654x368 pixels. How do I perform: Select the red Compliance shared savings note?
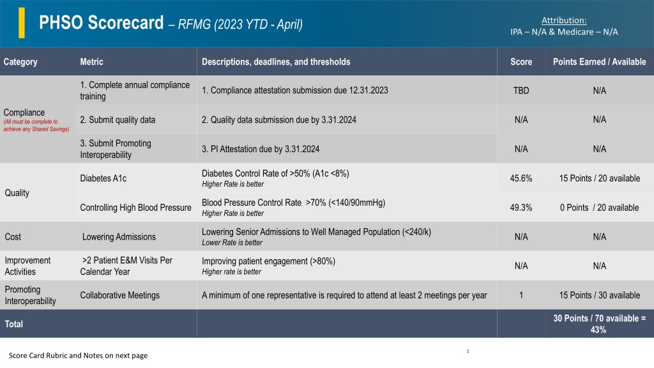pyautogui.click(x=36, y=125)
